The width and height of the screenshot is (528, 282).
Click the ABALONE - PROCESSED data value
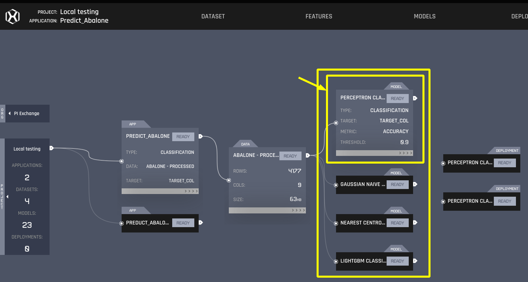click(x=170, y=166)
